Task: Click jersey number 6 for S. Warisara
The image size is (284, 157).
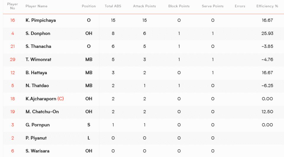Action: [12, 151]
